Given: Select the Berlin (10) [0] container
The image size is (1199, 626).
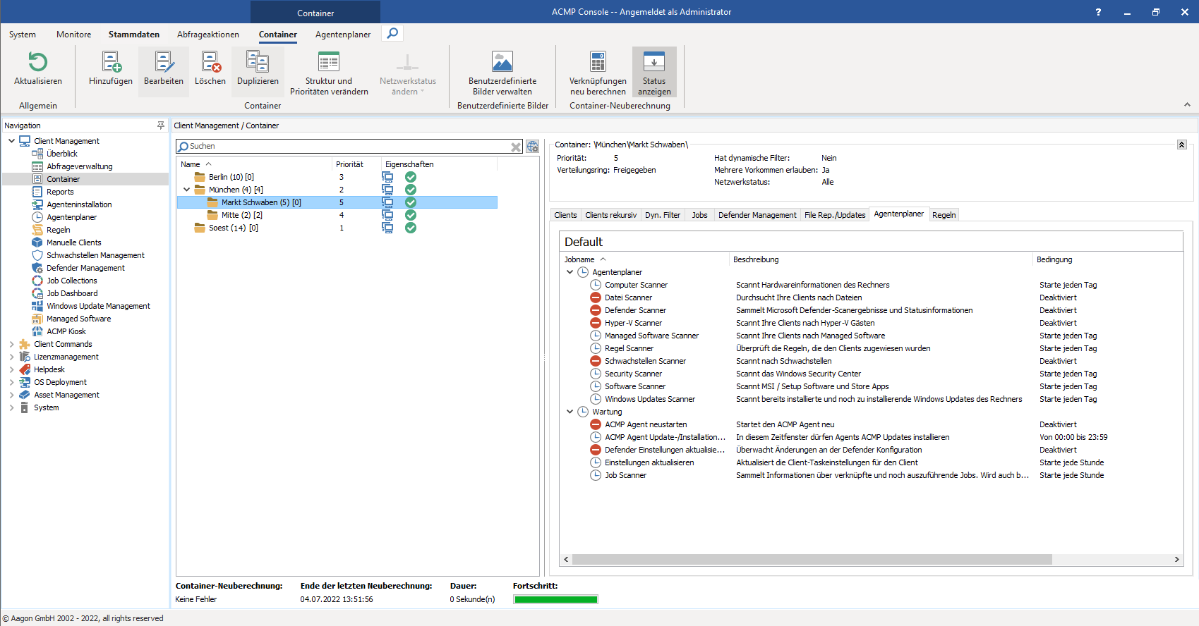Looking at the screenshot, I should coord(231,177).
